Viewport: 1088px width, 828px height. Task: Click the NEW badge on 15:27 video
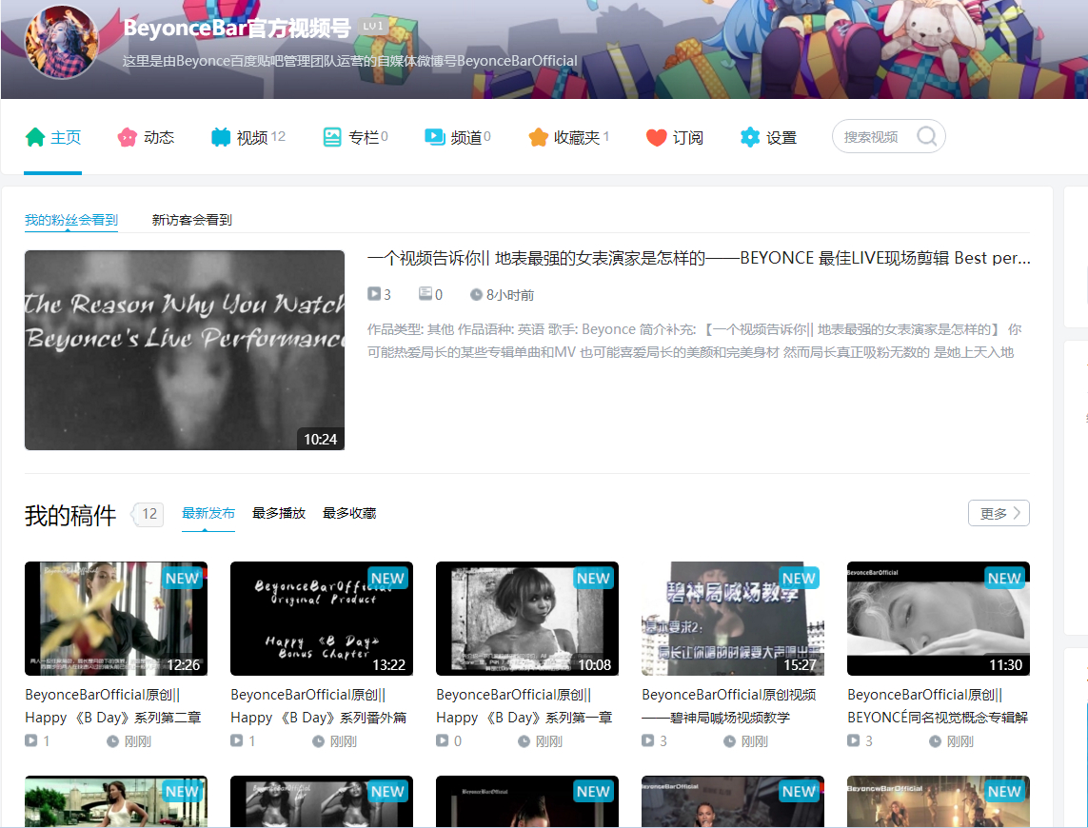tap(800, 578)
